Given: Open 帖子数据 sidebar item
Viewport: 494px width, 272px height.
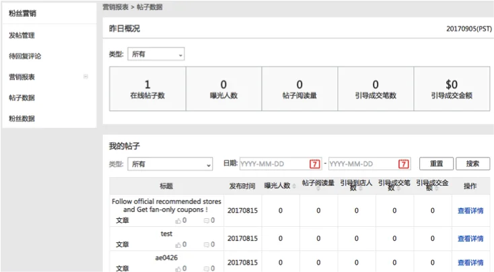Looking at the screenshot, I should point(22,98).
